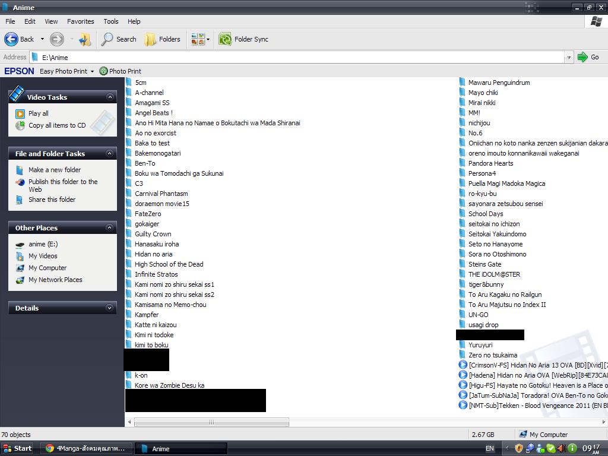Open the File menu
The image size is (608, 456).
tap(10, 21)
